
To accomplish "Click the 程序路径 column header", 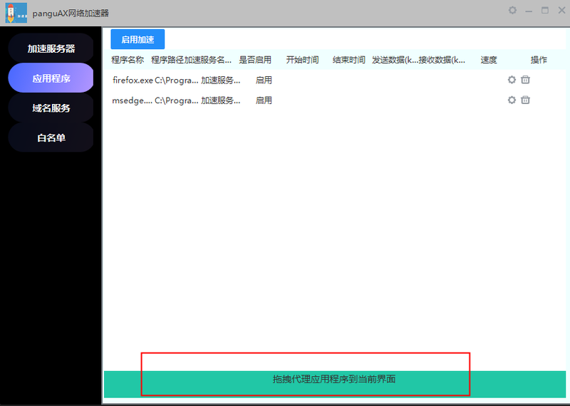I will (167, 60).
